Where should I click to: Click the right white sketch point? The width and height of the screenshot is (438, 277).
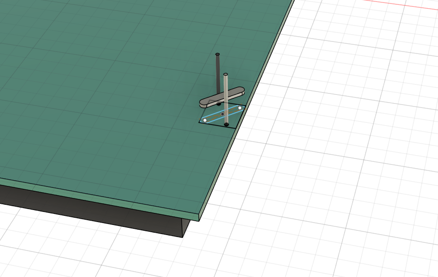pos(239,107)
